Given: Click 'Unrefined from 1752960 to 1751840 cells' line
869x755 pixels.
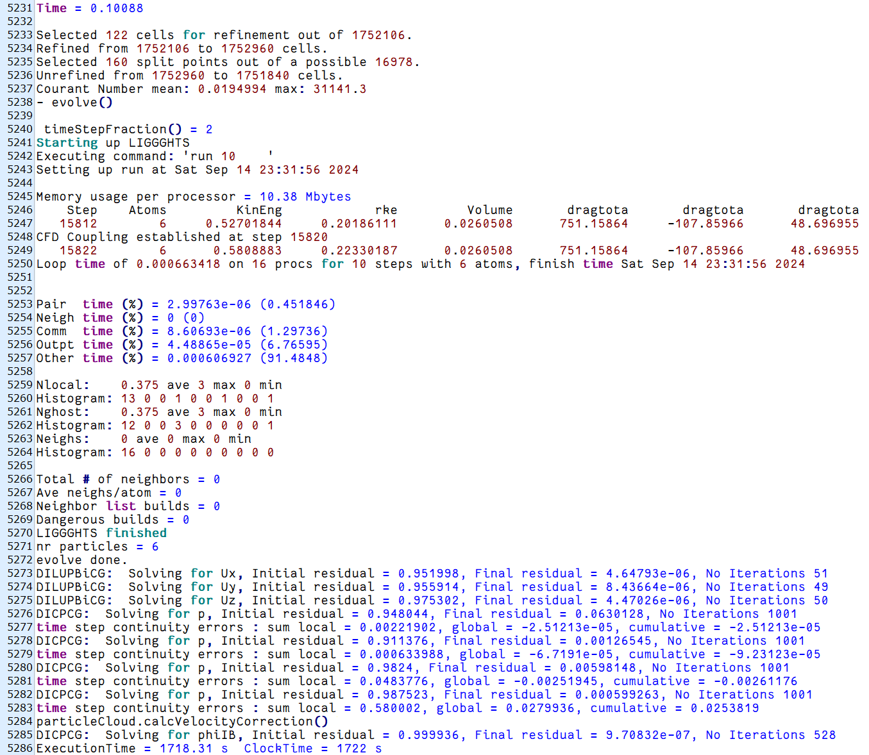Looking at the screenshot, I should [x=189, y=76].
